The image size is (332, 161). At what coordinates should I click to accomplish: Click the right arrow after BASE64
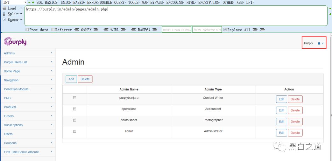[x=155, y=30]
